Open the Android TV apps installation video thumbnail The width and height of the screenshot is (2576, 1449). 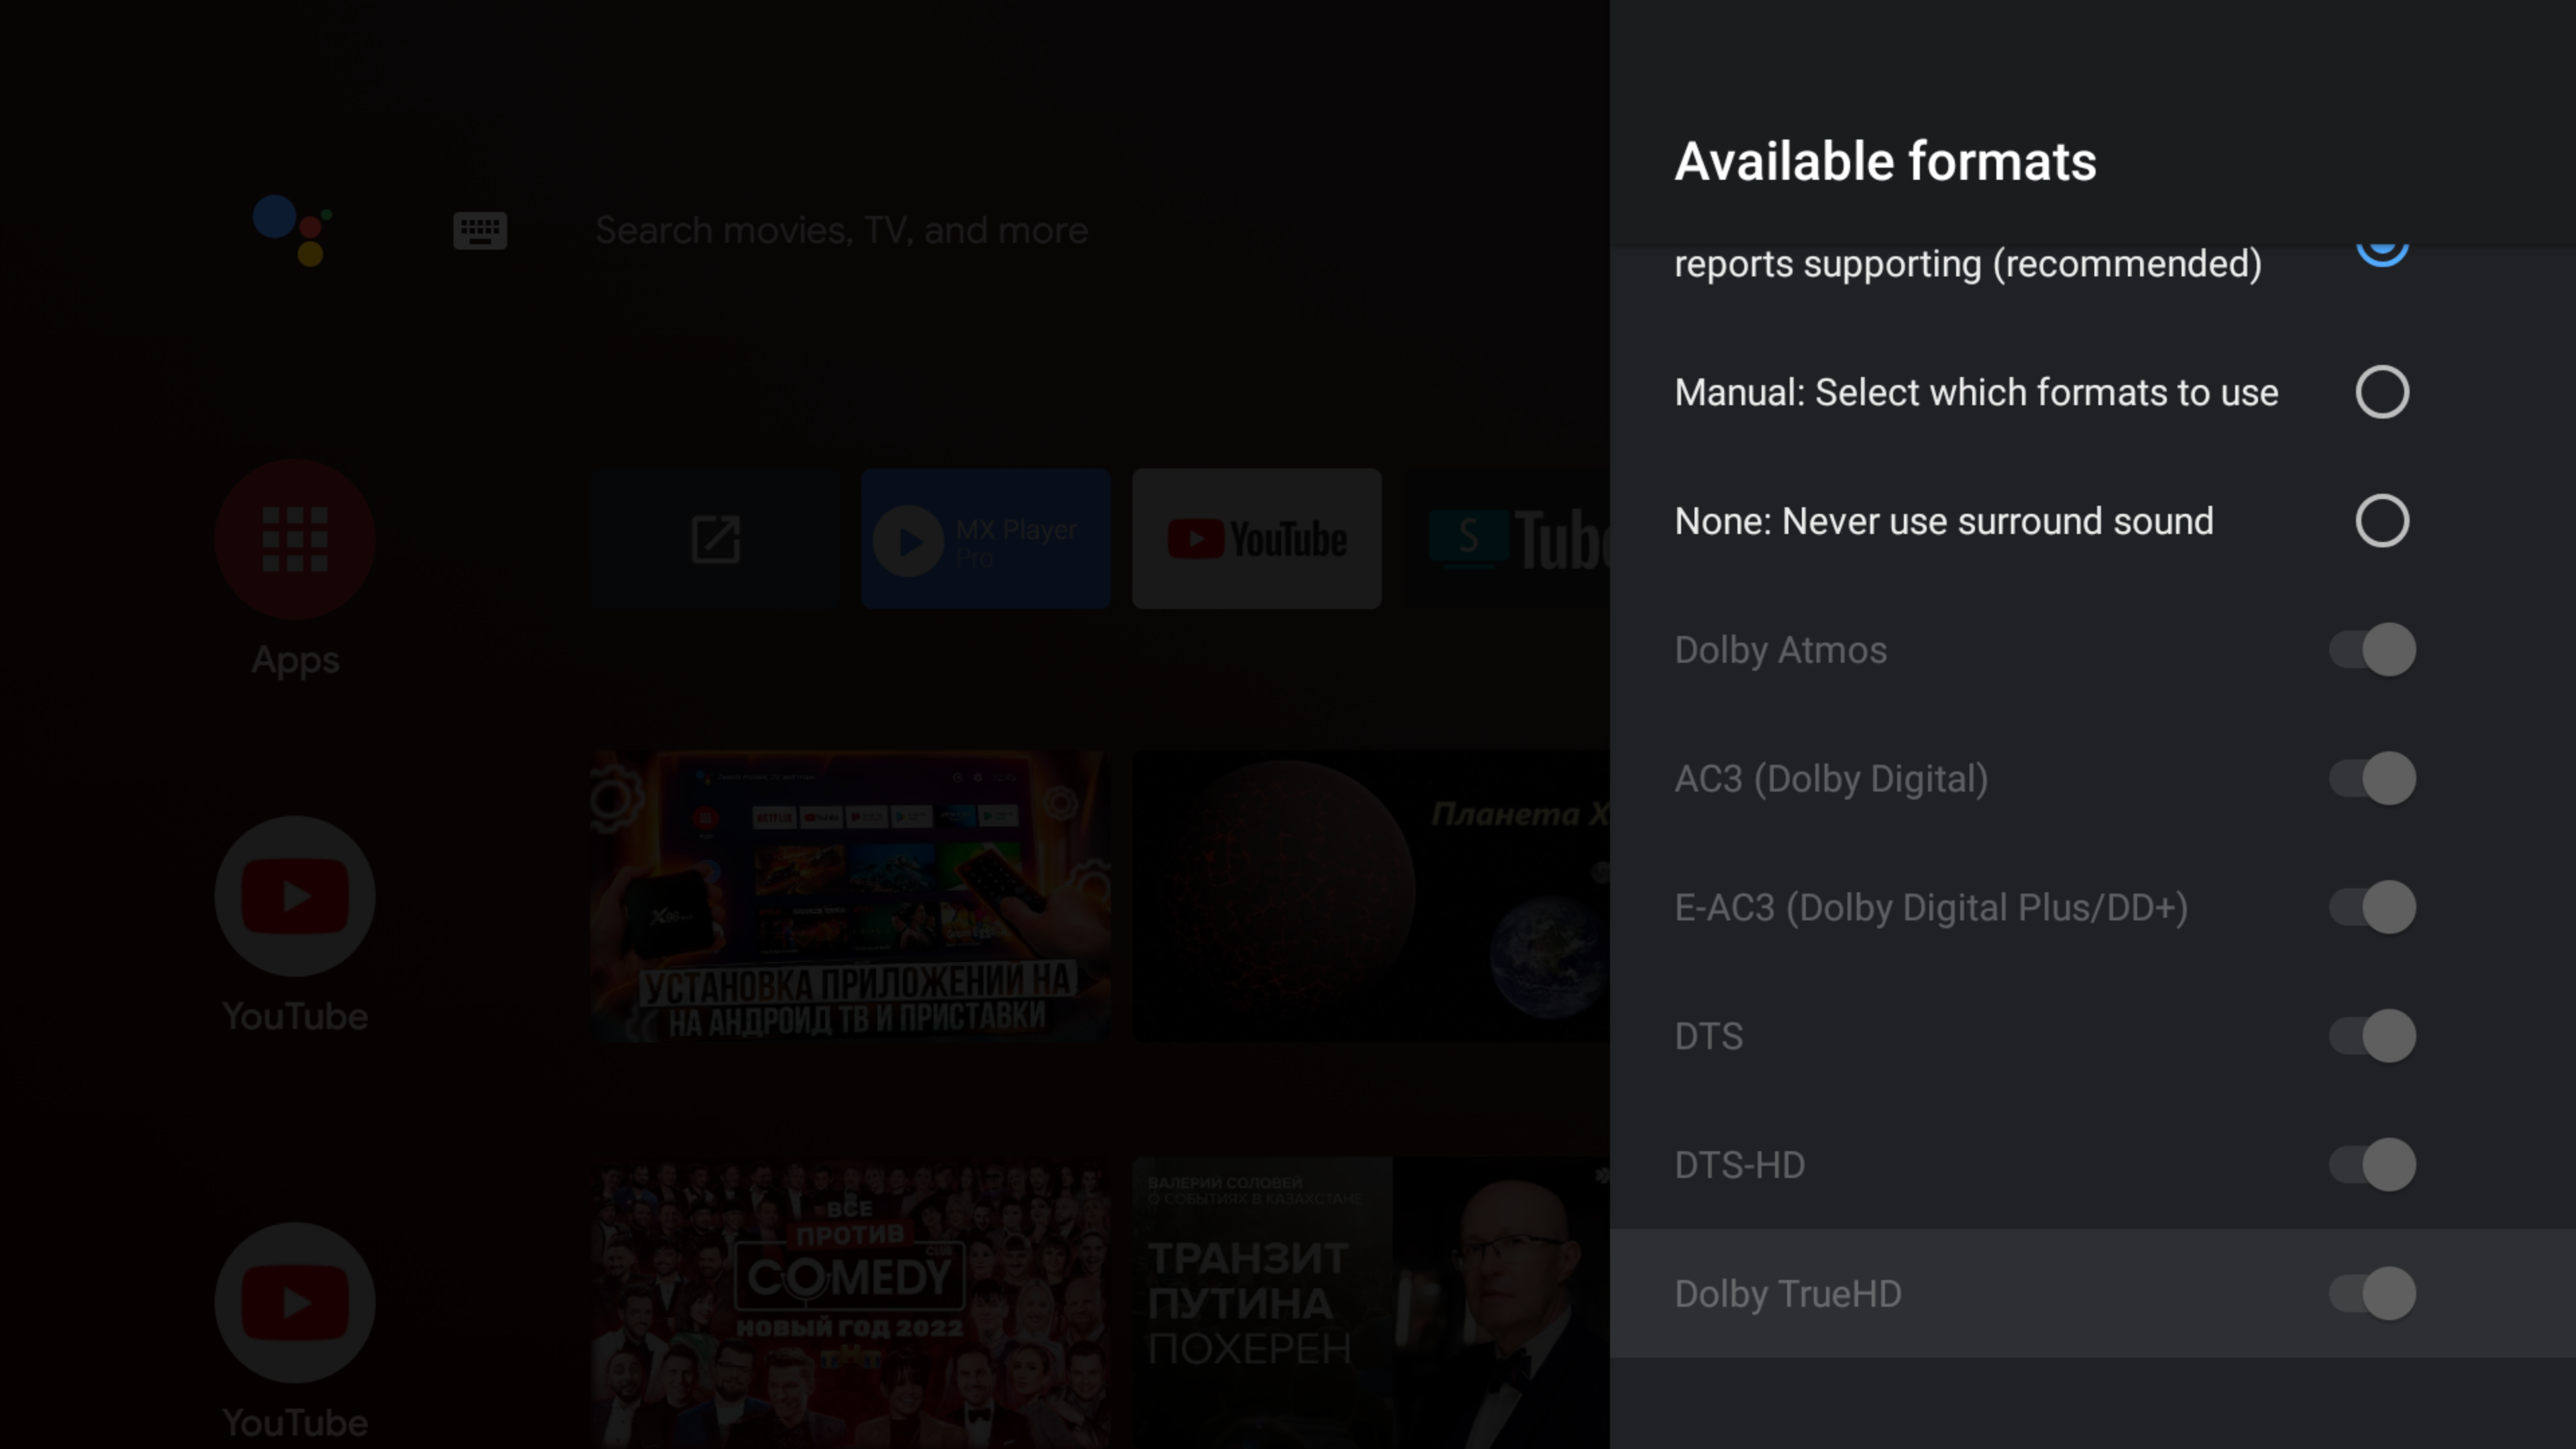coord(850,897)
